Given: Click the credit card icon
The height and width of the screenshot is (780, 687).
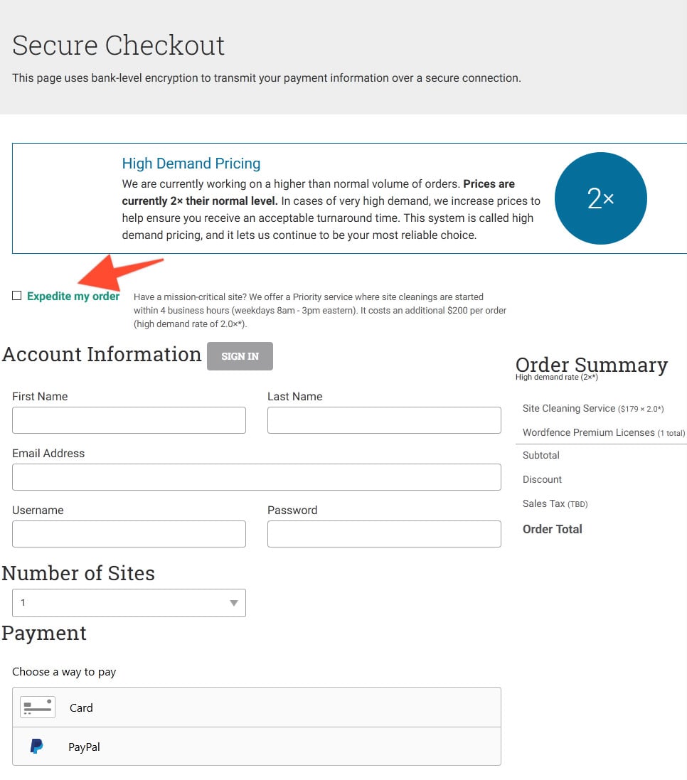Looking at the screenshot, I should pyautogui.click(x=38, y=707).
